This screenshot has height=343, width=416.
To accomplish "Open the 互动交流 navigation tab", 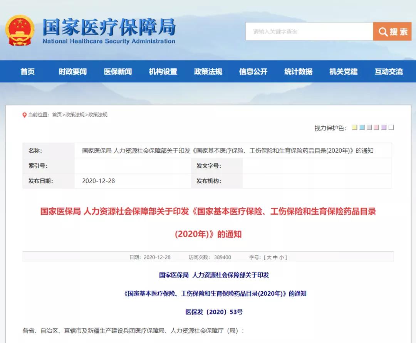I will [x=388, y=71].
